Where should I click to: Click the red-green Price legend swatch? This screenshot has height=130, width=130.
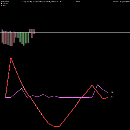pyautogui.click(x=2, y=5)
